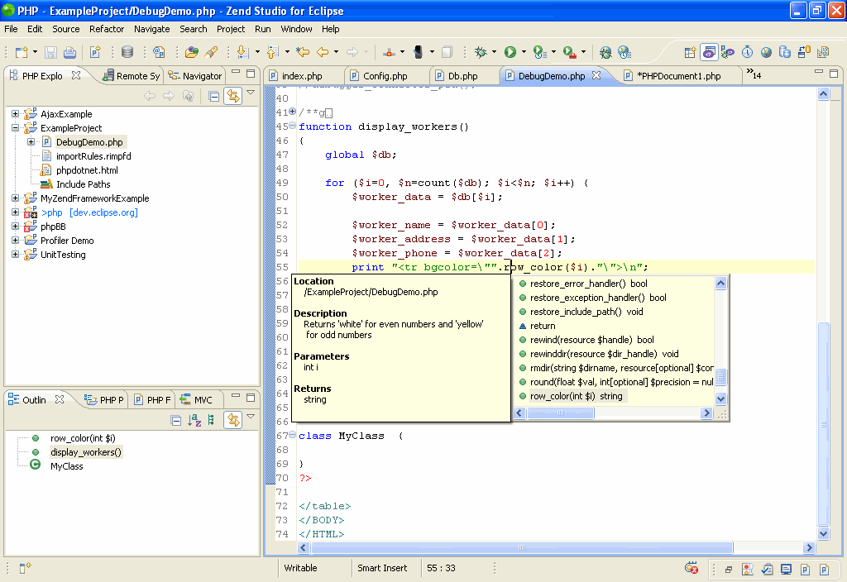The width and height of the screenshot is (847, 582).
Task: Click the Debug bug toolbar icon
Action: (481, 52)
